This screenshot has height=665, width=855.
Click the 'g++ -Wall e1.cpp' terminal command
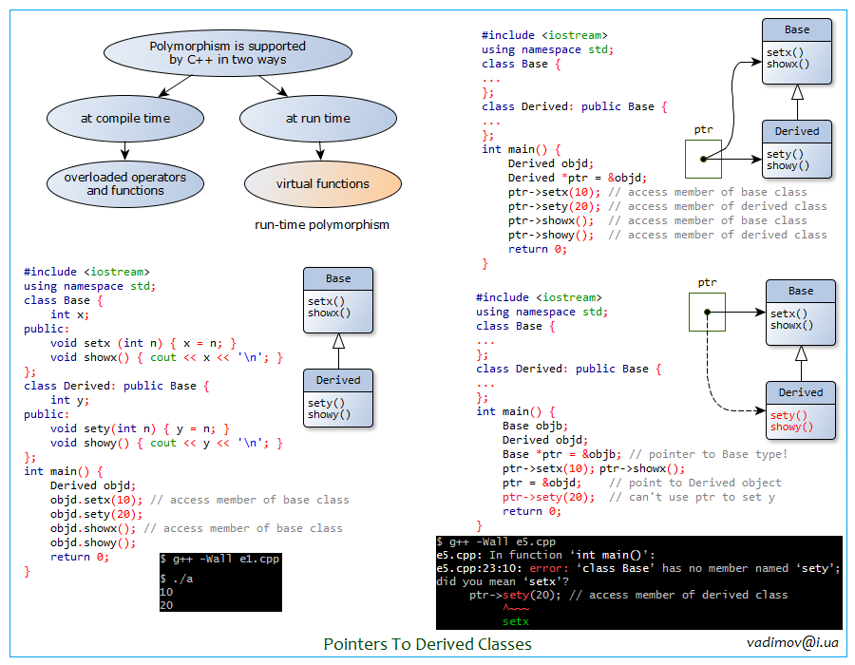click(x=219, y=559)
